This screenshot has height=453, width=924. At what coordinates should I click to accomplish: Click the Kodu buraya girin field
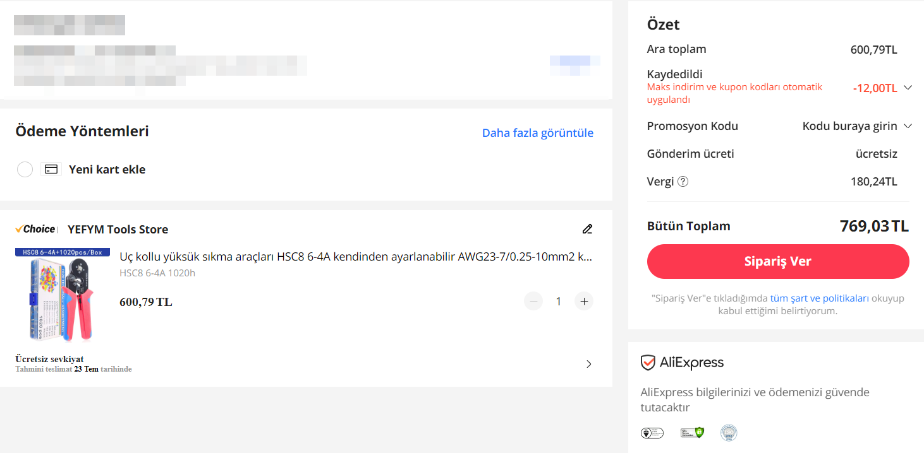point(849,126)
